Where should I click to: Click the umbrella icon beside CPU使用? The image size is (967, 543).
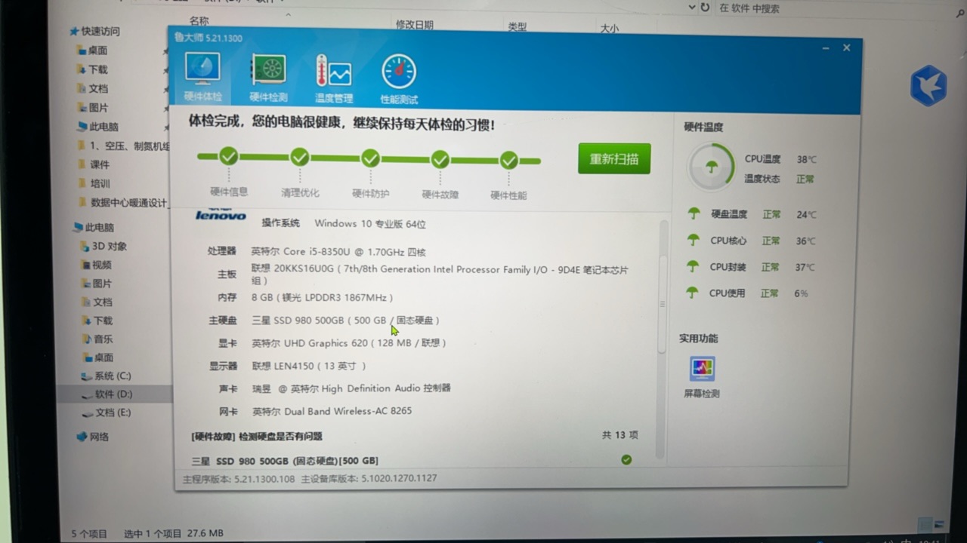tap(691, 293)
